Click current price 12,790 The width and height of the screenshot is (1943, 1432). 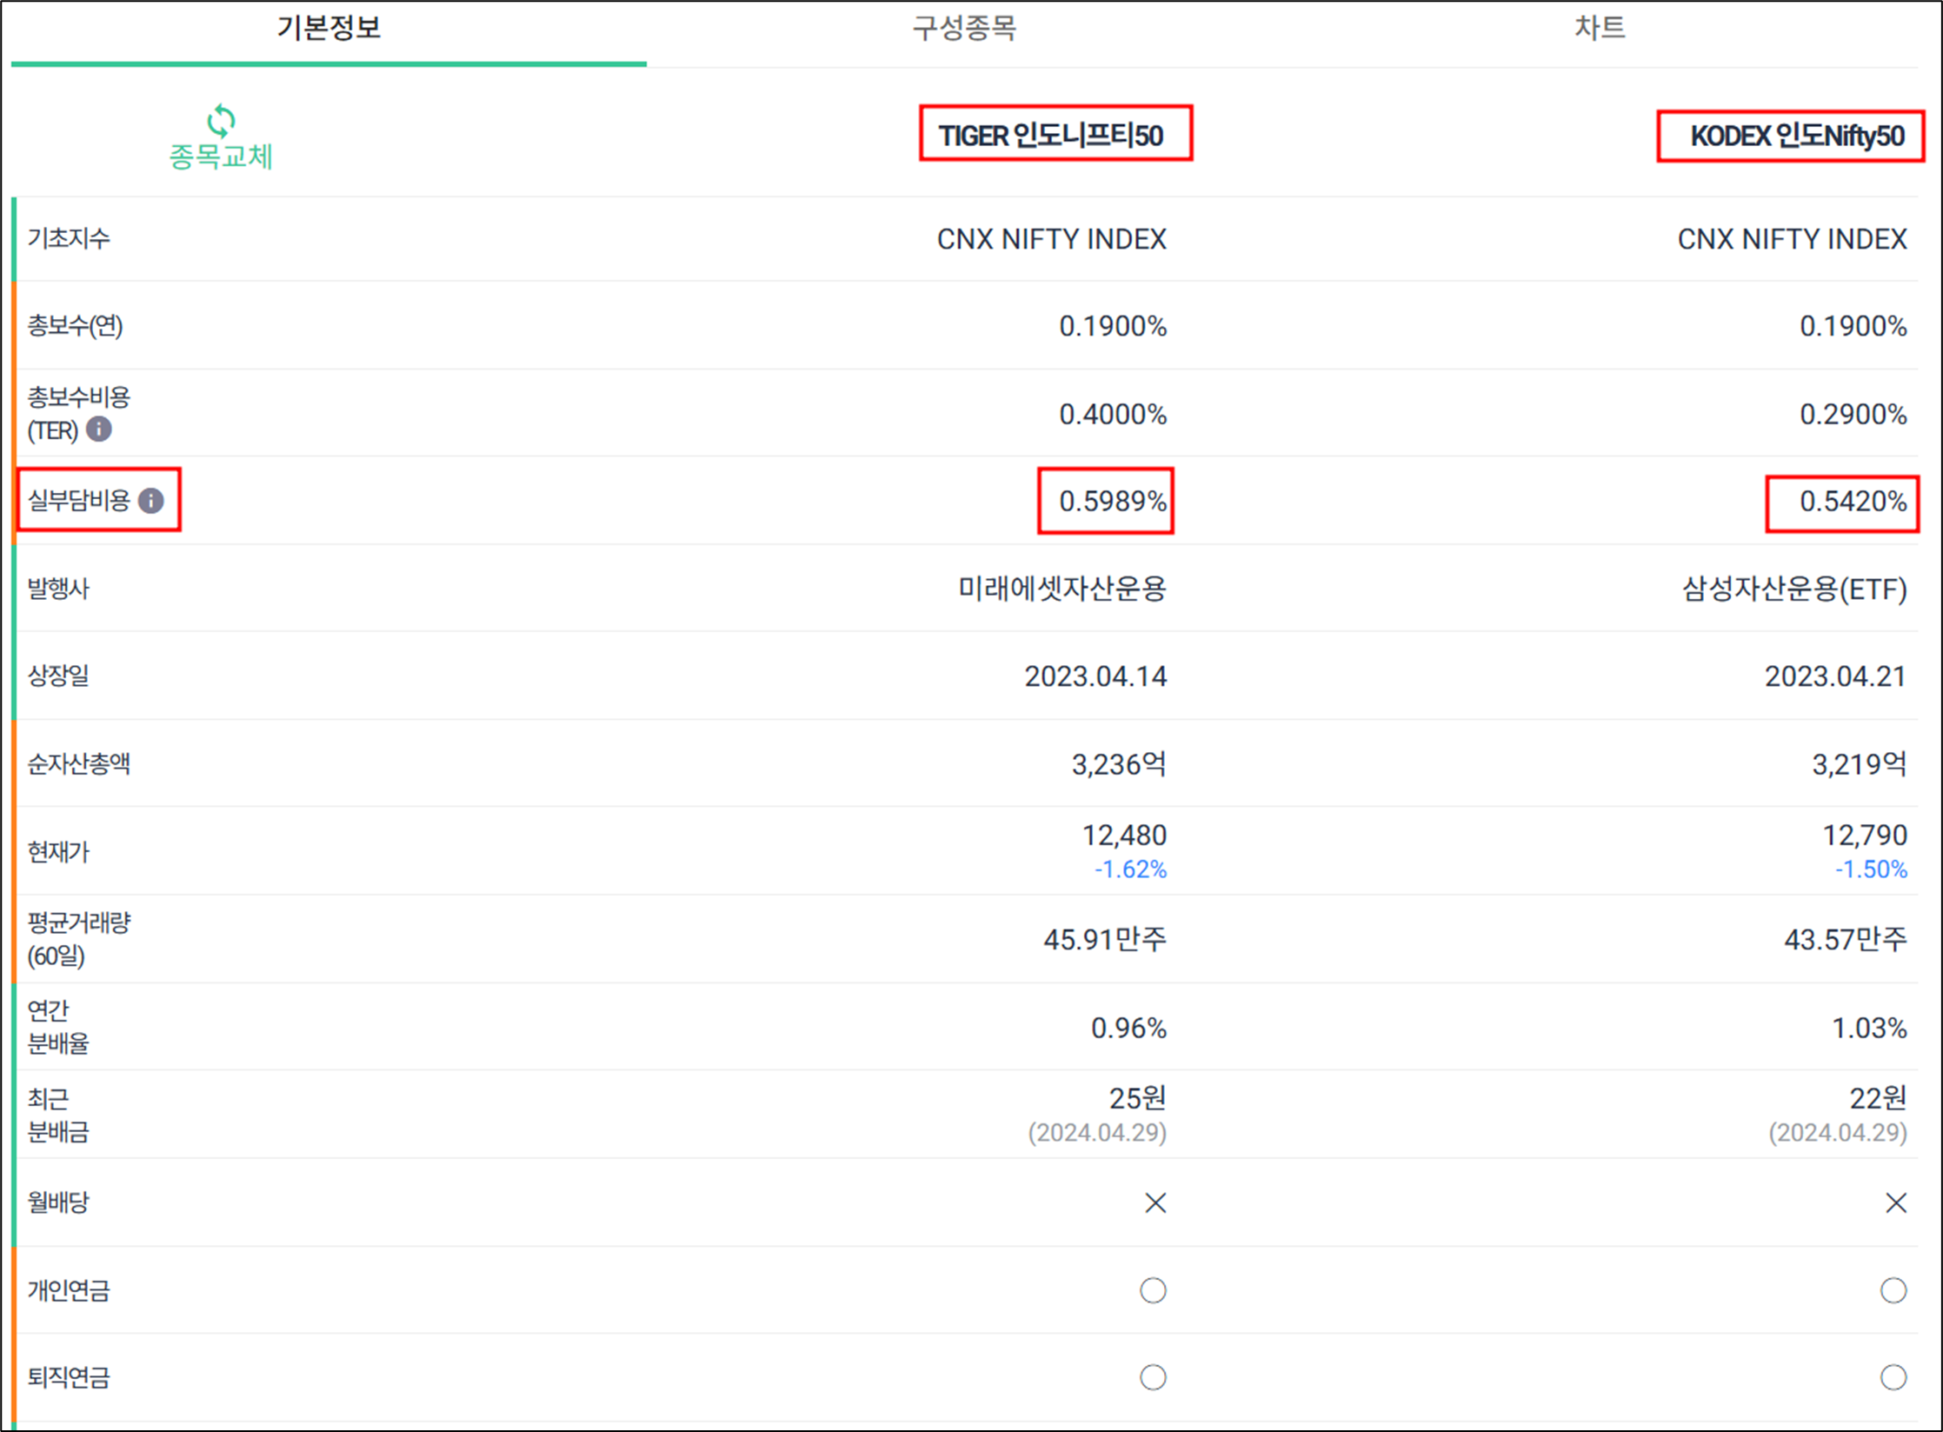tap(1865, 836)
